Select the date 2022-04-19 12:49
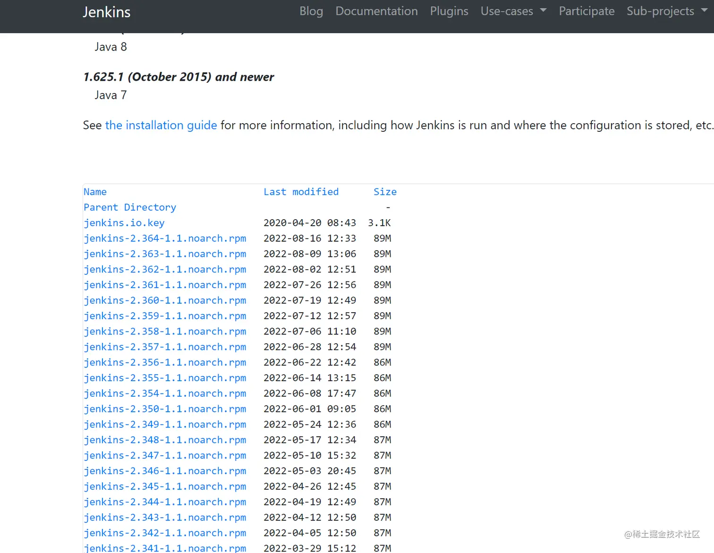Image resolution: width=714 pixels, height=553 pixels. [x=310, y=502]
